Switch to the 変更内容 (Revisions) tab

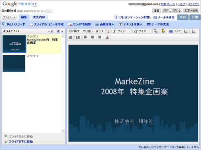point(39,17)
